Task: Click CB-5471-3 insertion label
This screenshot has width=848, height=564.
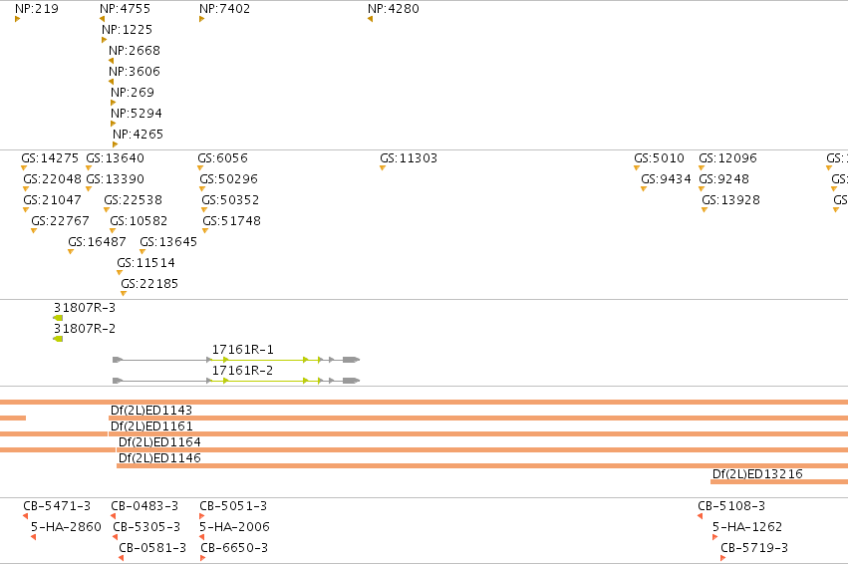Action: coord(57,506)
